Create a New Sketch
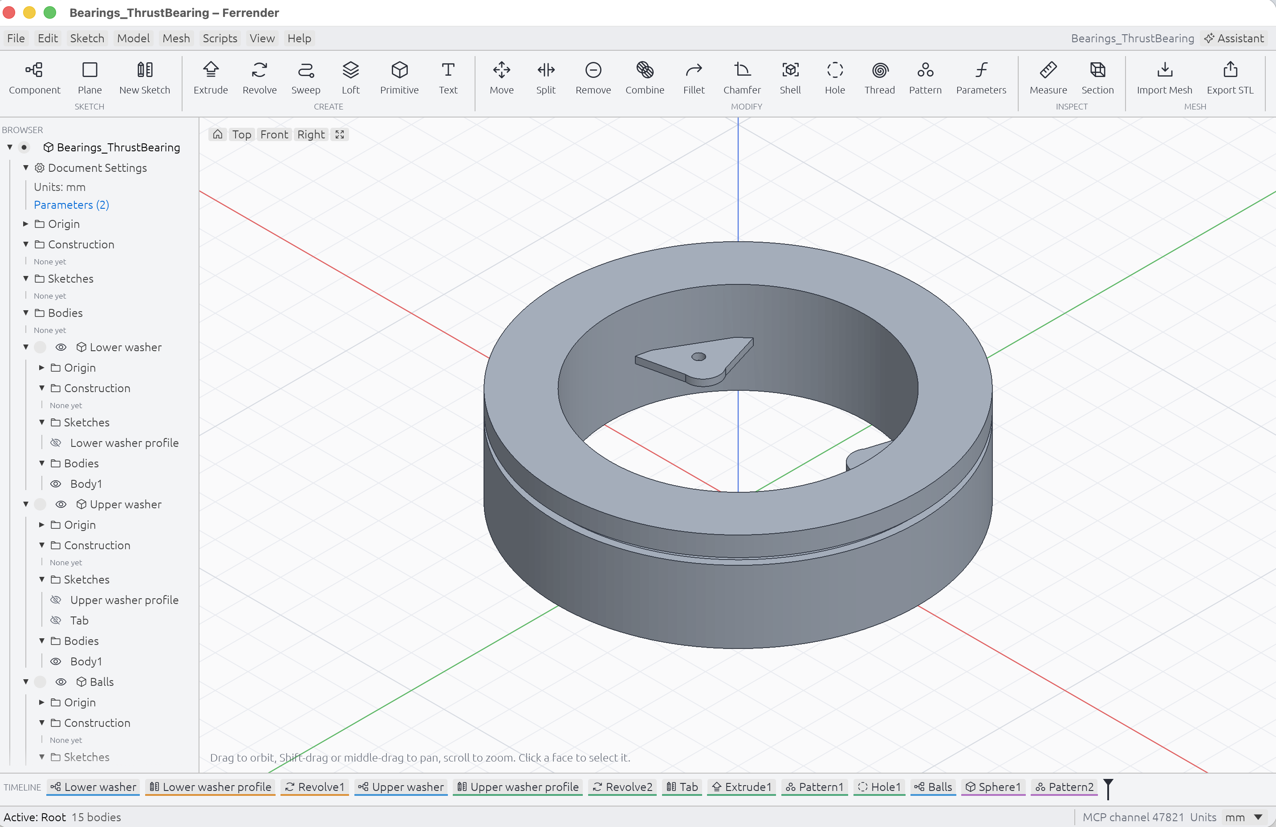This screenshot has height=827, width=1276. pyautogui.click(x=145, y=78)
